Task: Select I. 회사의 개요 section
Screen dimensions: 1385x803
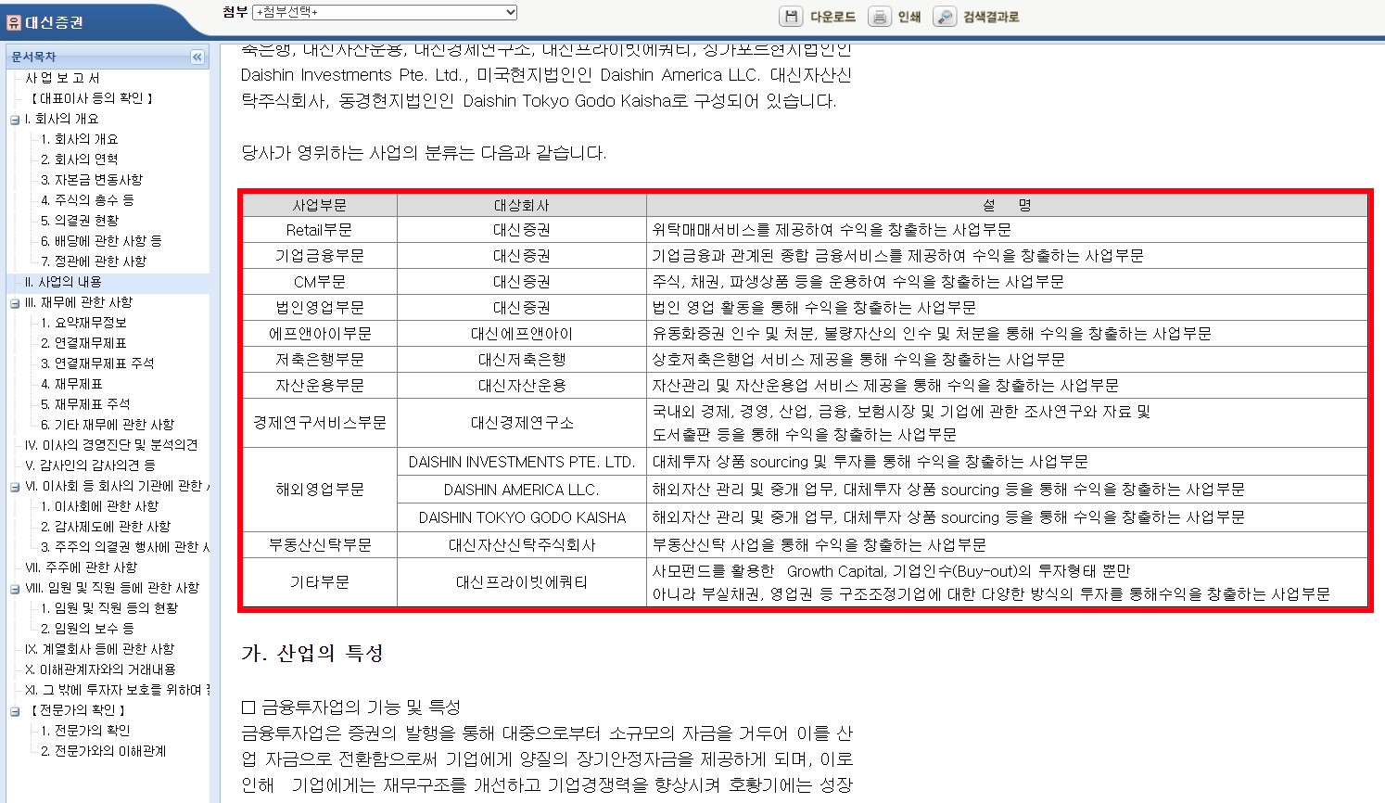Action: (62, 119)
